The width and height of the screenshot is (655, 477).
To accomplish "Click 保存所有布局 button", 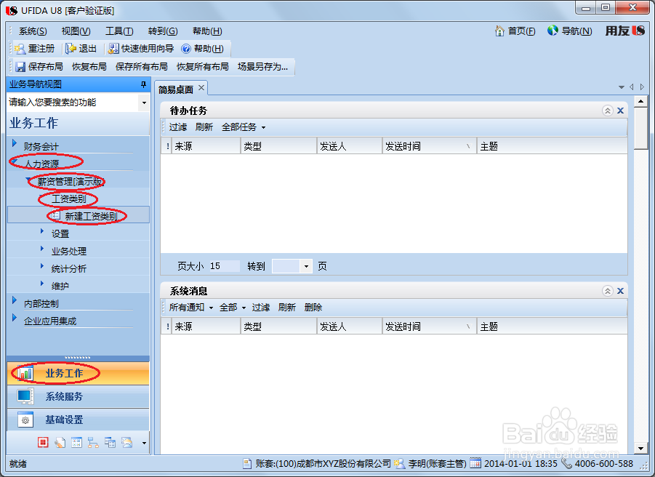I will [x=141, y=67].
